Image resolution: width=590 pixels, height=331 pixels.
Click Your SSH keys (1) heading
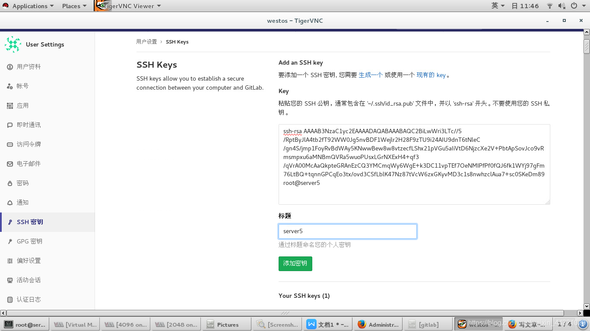304,296
